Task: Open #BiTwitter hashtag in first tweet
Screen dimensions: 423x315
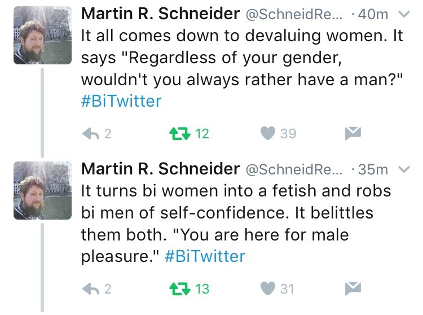Action: point(121,101)
